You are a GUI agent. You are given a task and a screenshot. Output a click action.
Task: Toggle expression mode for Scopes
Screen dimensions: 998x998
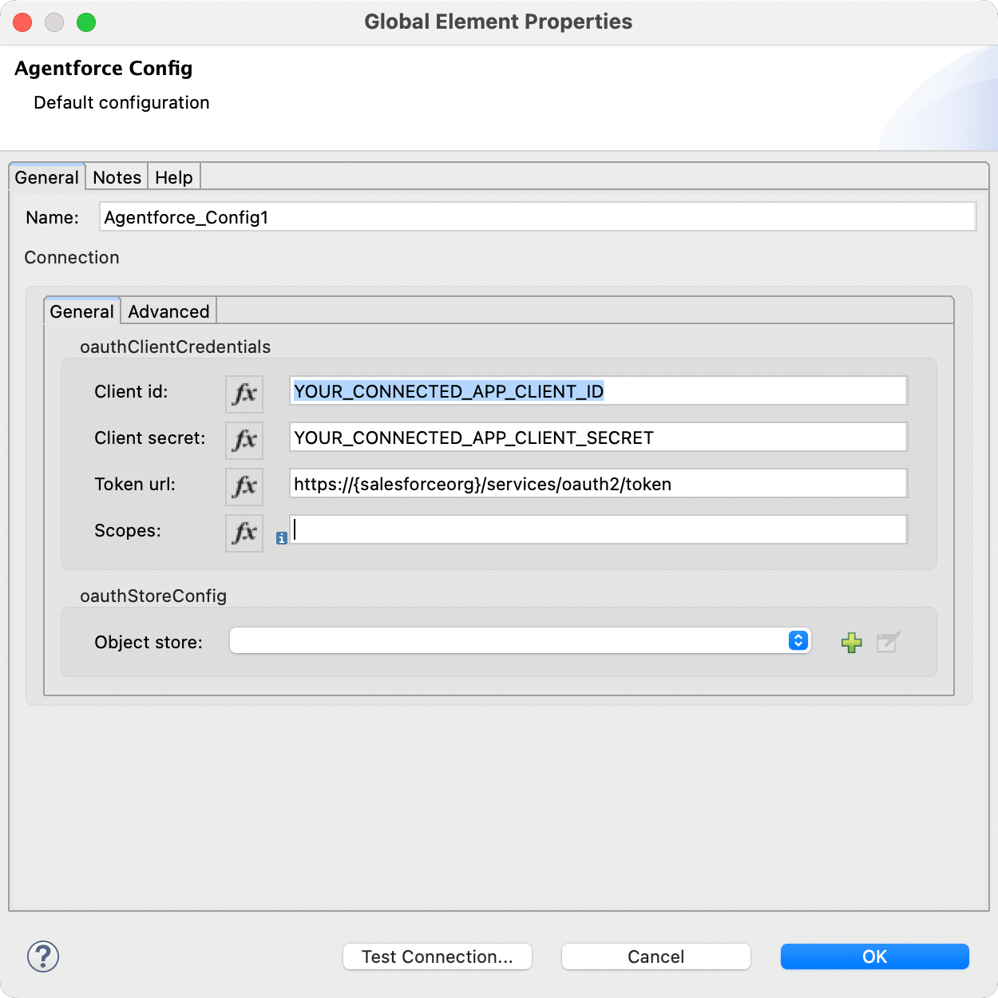(244, 532)
